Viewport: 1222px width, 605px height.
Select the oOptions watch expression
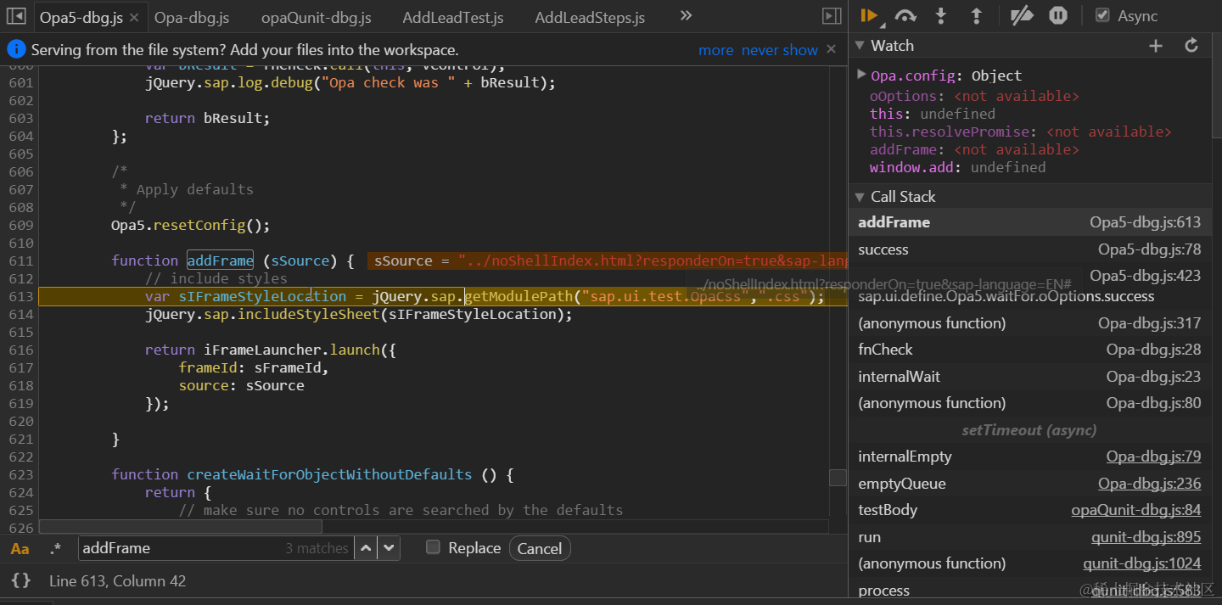974,96
